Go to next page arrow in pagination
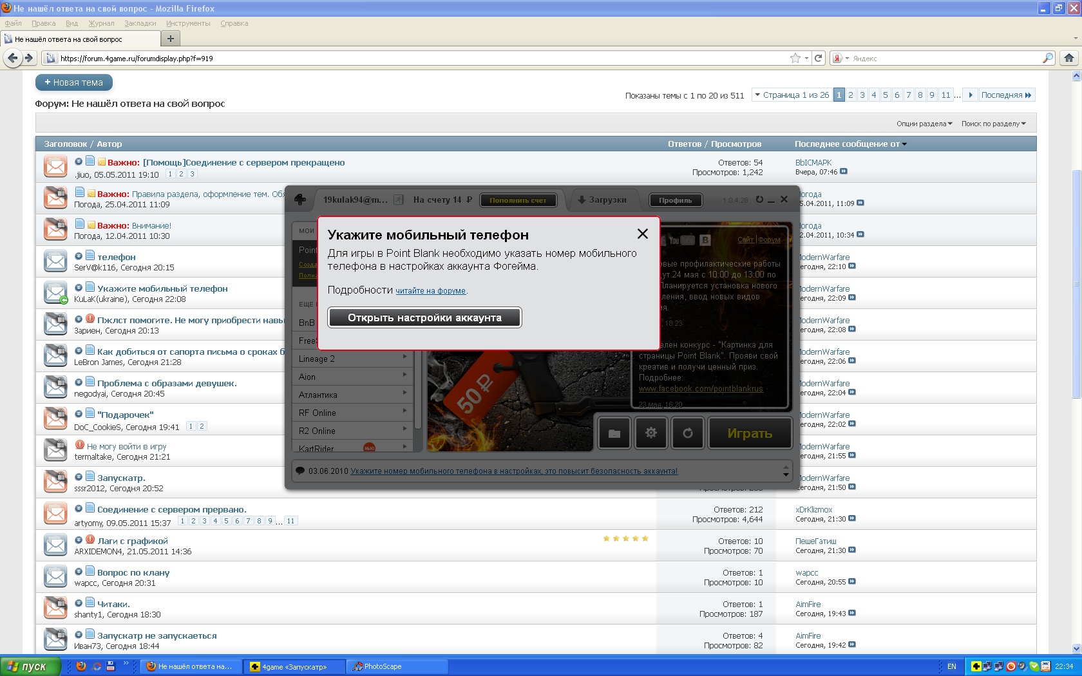1082x676 pixels. [x=971, y=95]
